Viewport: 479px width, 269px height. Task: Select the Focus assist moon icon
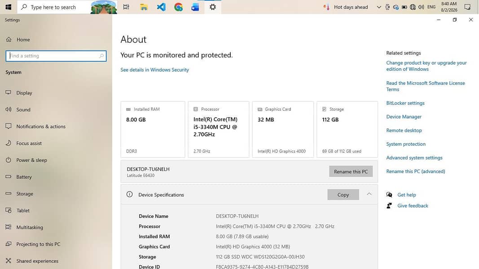(x=8, y=143)
